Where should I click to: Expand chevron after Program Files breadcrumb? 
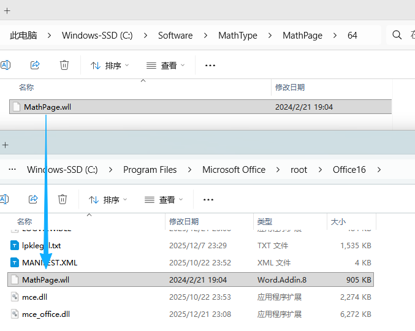(x=189, y=170)
